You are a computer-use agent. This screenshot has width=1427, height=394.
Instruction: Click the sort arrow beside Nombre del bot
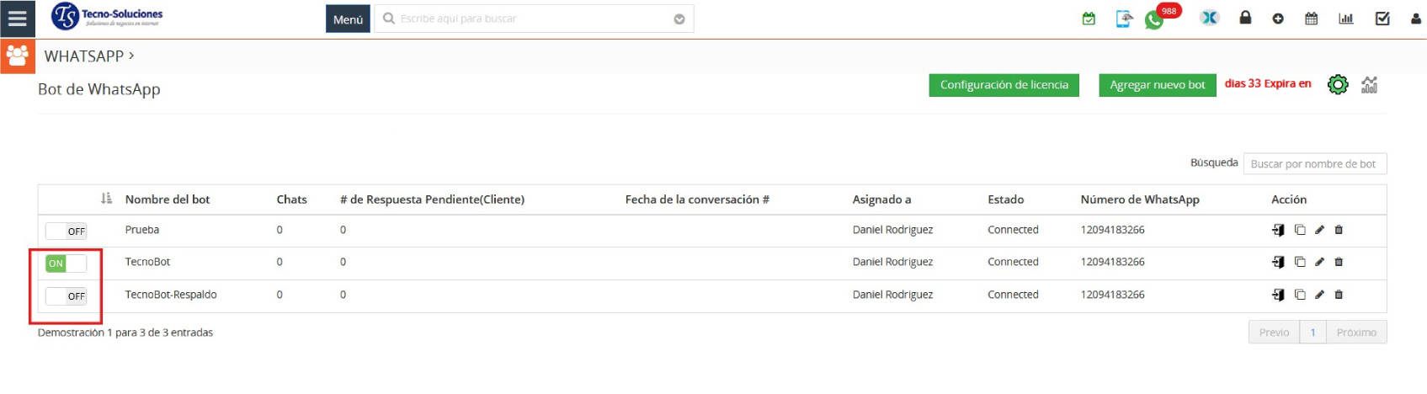coord(106,199)
